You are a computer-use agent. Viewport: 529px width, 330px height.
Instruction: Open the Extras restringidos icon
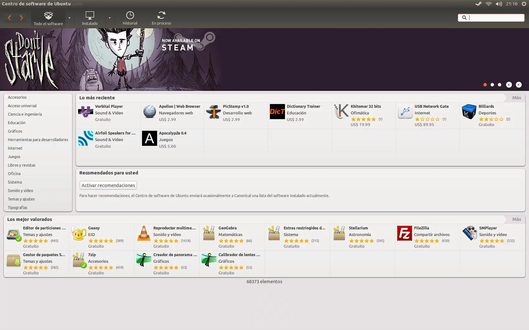point(274,233)
